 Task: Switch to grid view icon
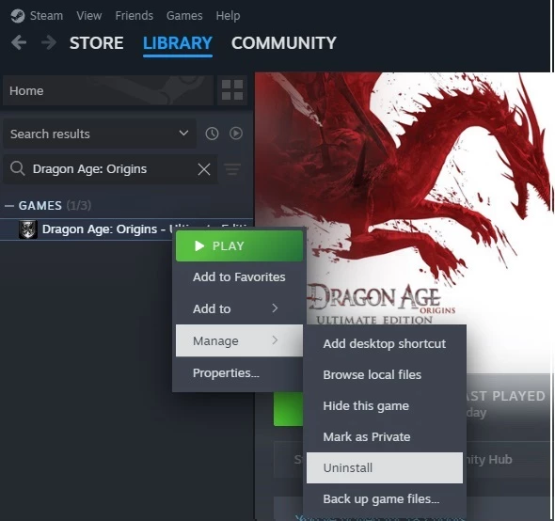click(232, 90)
